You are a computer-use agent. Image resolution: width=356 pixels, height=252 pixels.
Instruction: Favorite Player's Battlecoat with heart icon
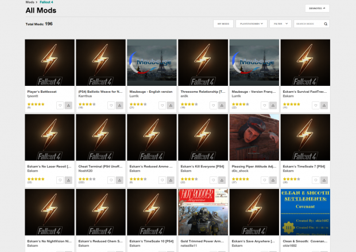[x=60, y=105]
